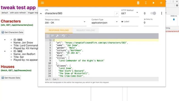This screenshot has width=179, height=101.
Task: Click the Ln: 1 Col: 1 status bar
Action: [102, 79]
